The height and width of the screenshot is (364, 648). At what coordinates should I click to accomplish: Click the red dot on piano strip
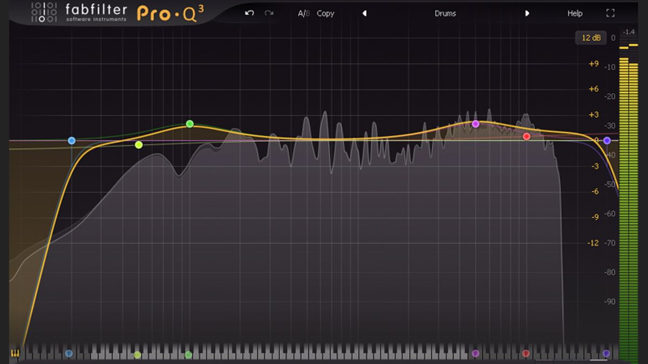click(526, 354)
